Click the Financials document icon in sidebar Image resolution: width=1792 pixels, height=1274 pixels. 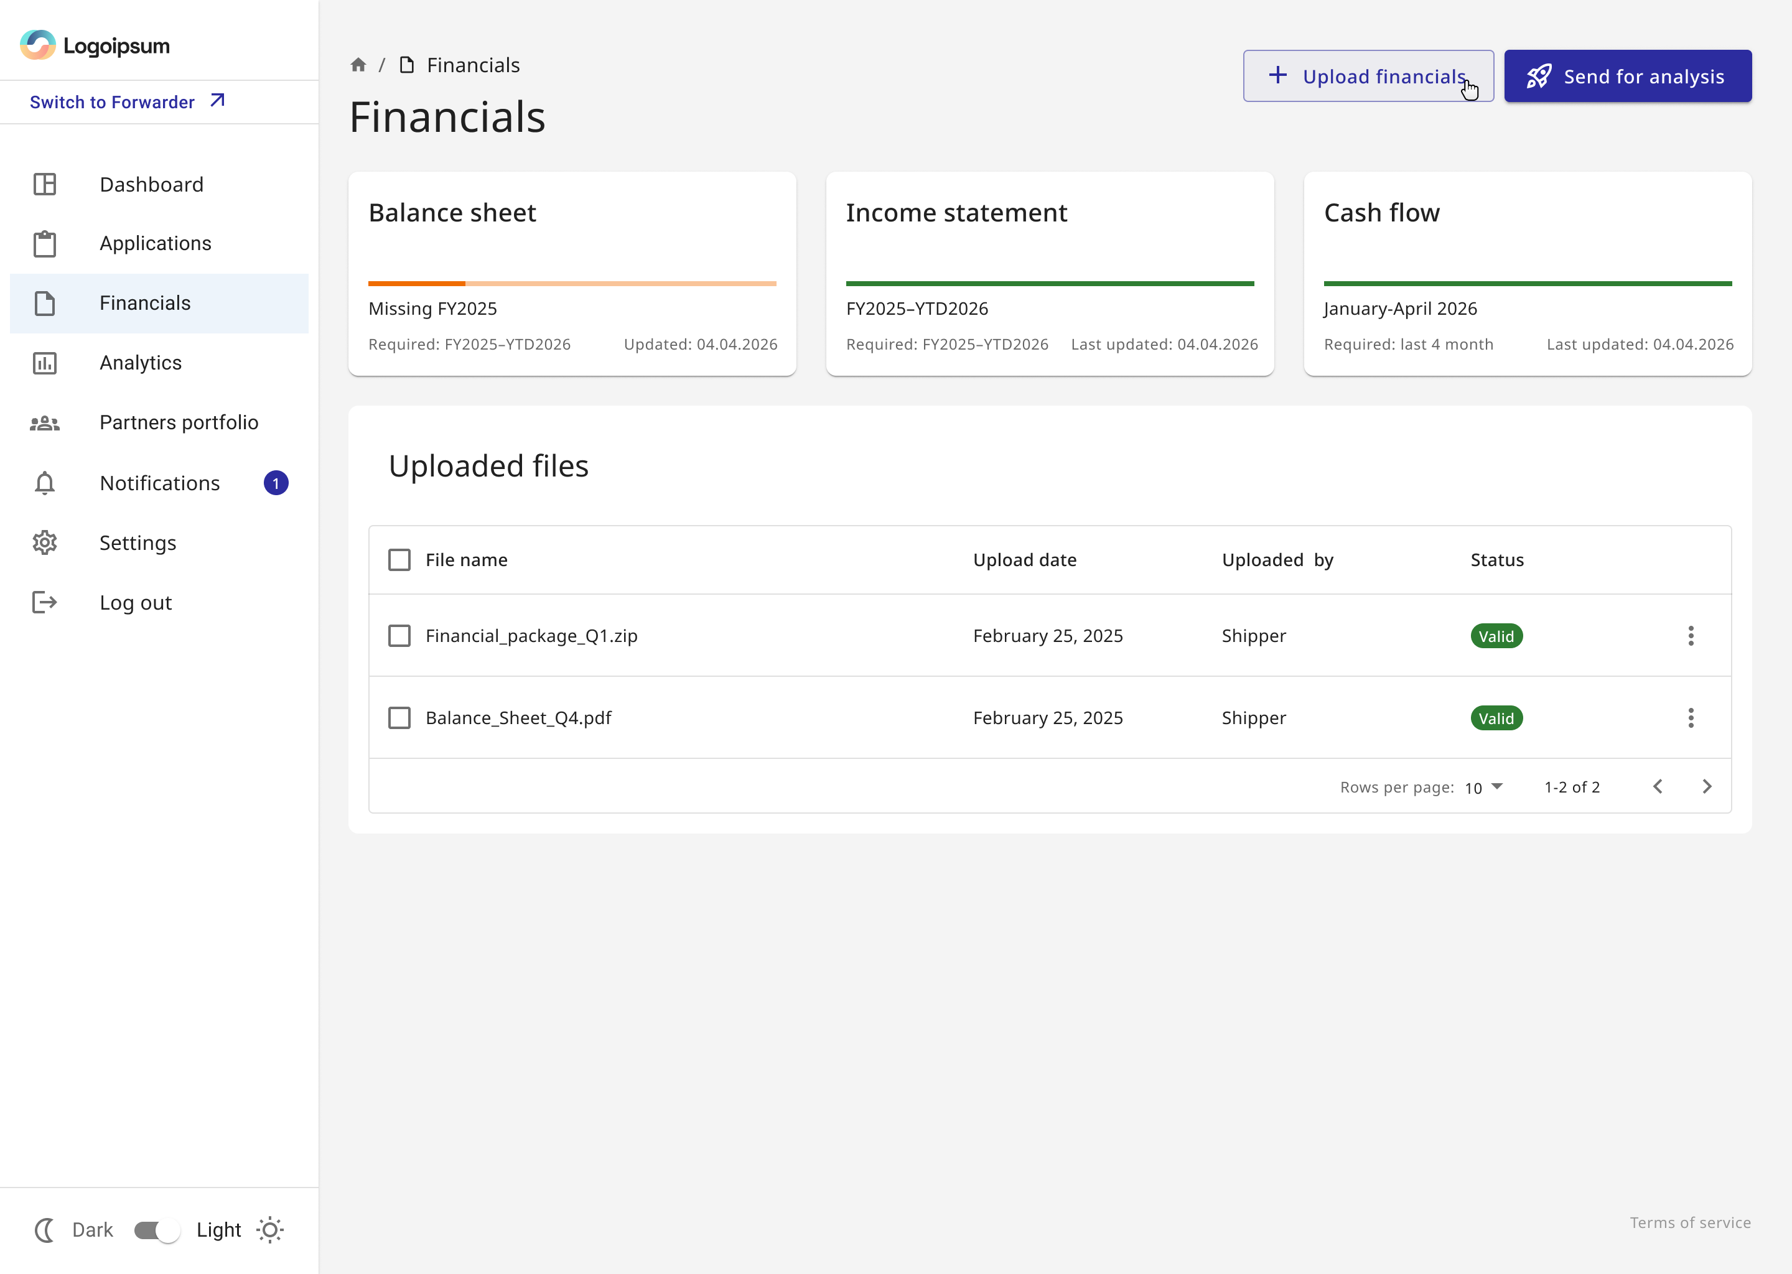[x=45, y=303]
